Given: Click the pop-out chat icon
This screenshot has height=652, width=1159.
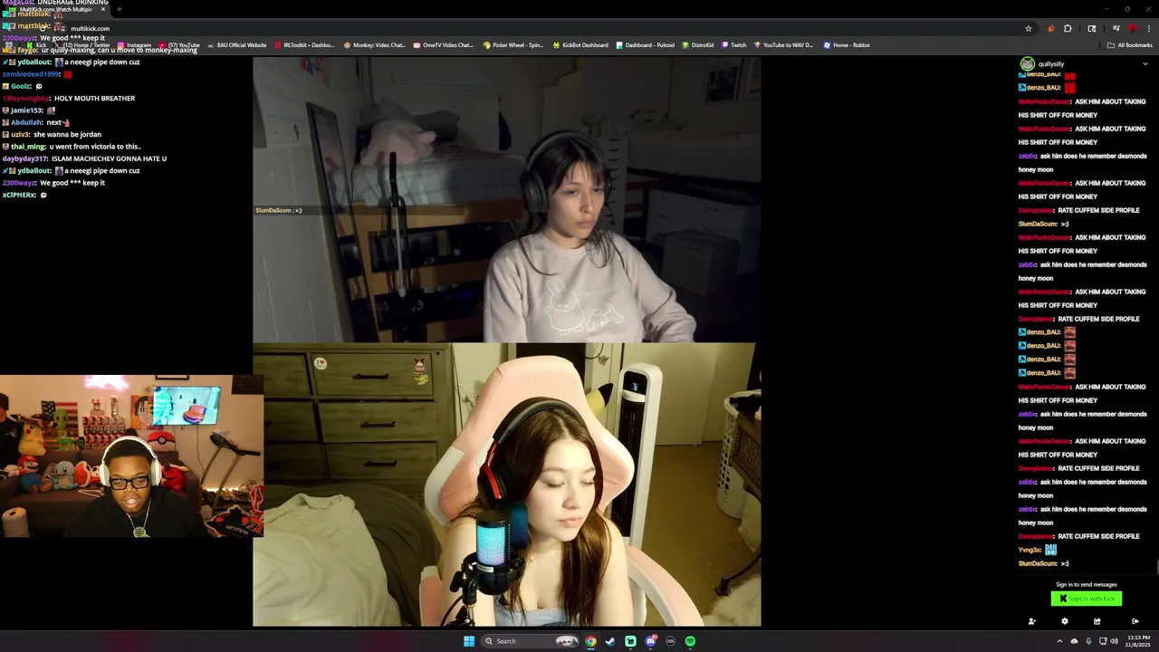Looking at the screenshot, I should (x=1097, y=621).
